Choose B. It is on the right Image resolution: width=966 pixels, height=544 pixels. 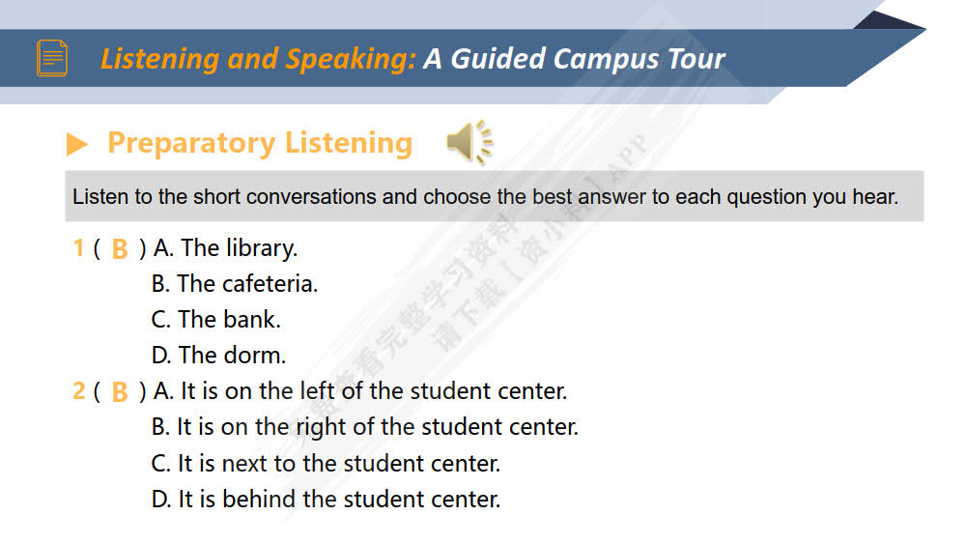tap(365, 427)
